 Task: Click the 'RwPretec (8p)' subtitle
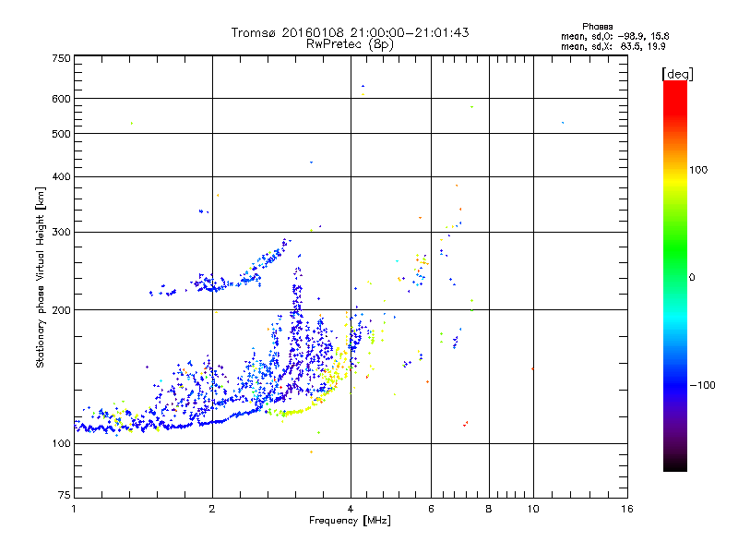tap(350, 44)
